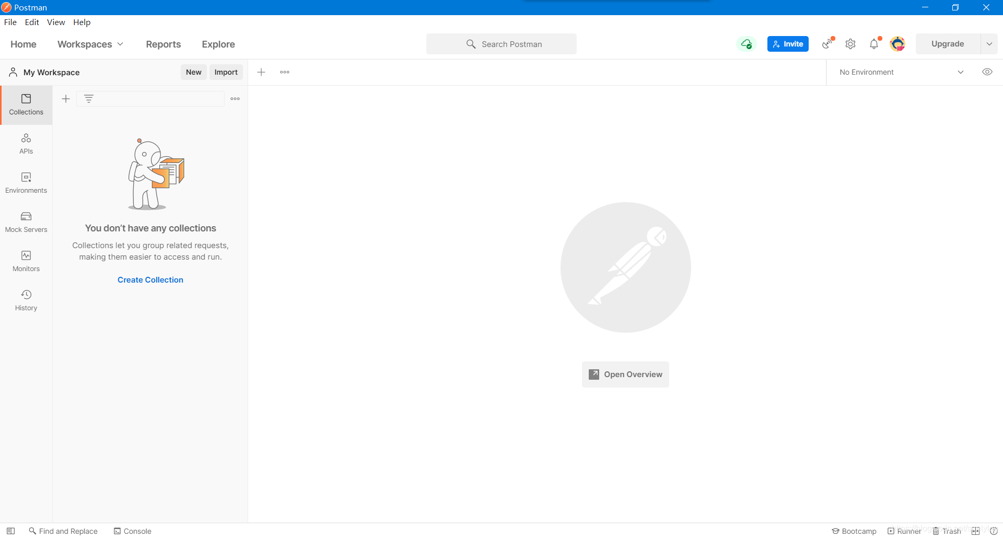Screen dimensions: 1003x538
Task: Open the Monitors sidebar panel
Action: 26,262
